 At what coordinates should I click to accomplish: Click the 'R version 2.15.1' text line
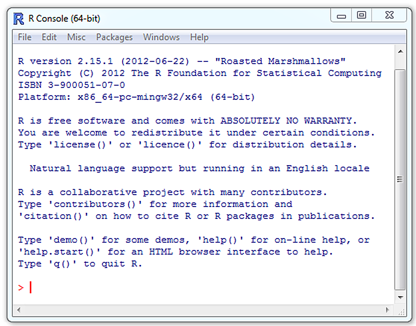182,61
